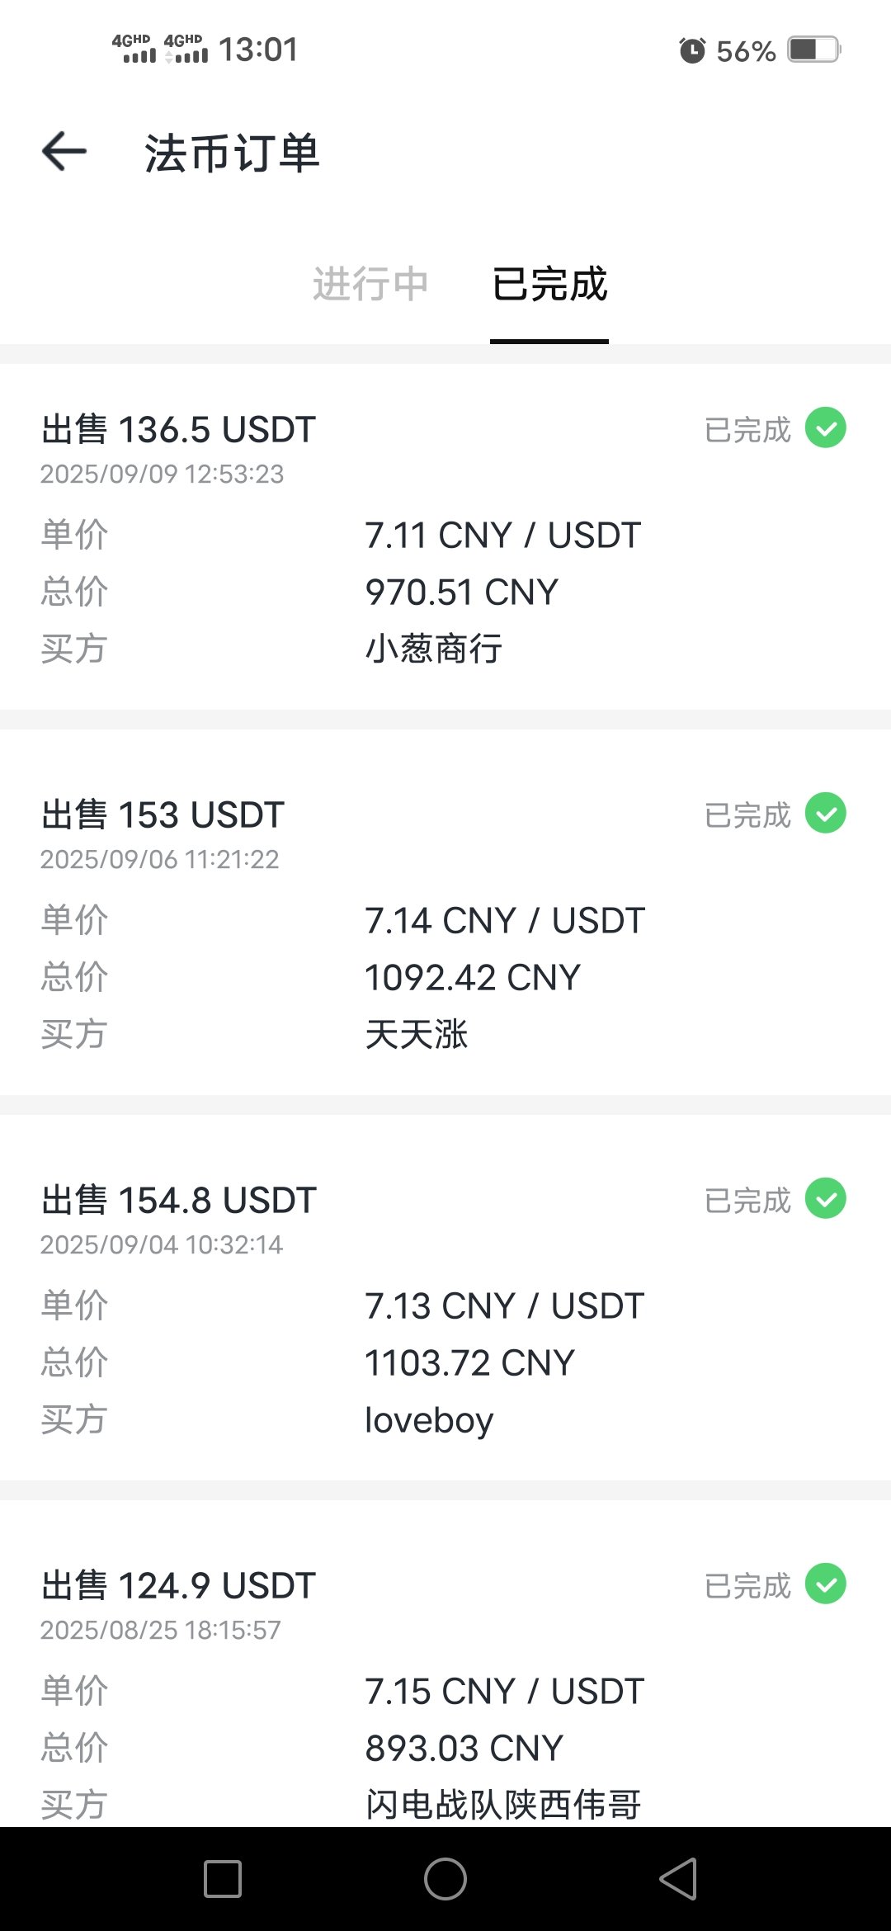Image resolution: width=891 pixels, height=1931 pixels.
Task: Tap the alarm clock status icon
Action: coord(692,50)
